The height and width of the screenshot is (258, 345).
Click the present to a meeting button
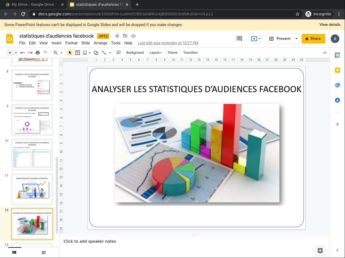coord(255,39)
